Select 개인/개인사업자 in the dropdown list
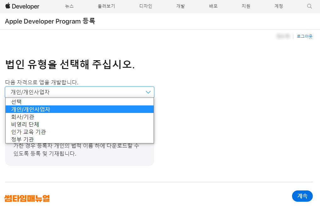Image resolution: width=320 pixels, height=208 pixels. 79,109
